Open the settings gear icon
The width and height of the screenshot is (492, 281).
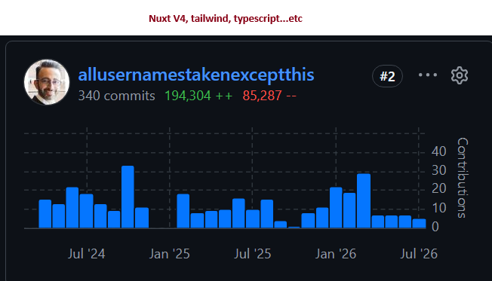point(460,75)
